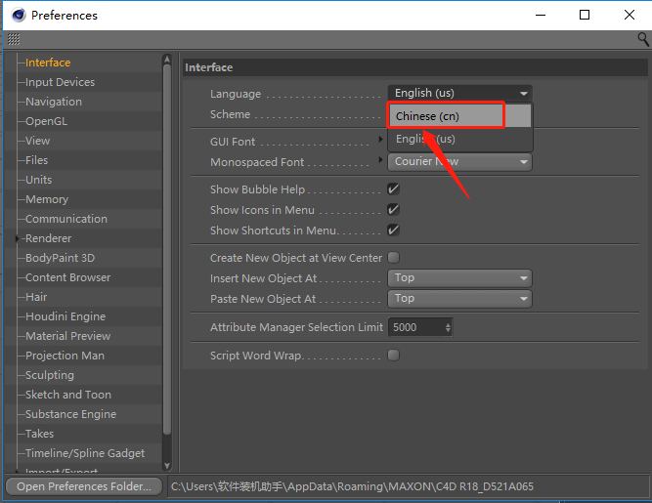This screenshot has width=652, height=503.
Task: Click the Cinema 4D logo icon
Action: [19, 15]
